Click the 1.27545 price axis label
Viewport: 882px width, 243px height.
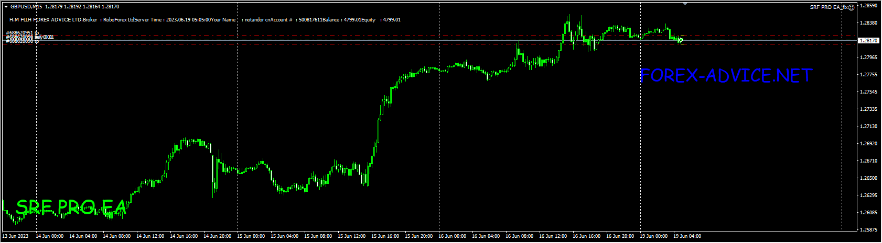[x=869, y=92]
